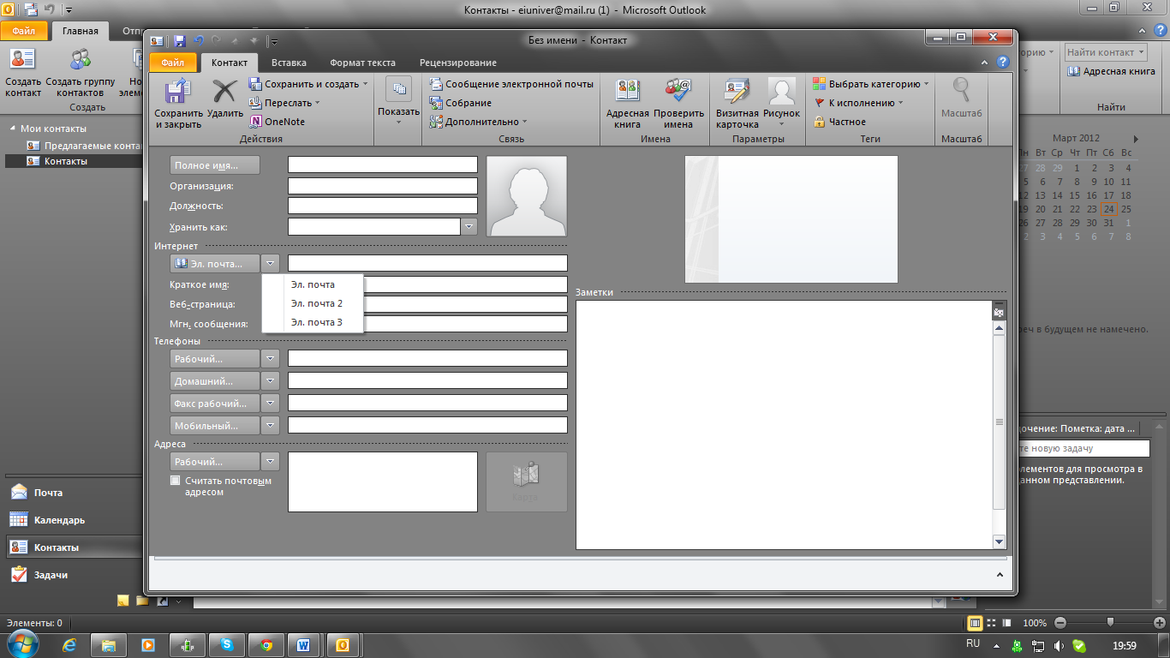Viewport: 1170px width, 658px height.
Task: Open Tasks (Задачи) in navigation pane
Action: click(51, 575)
